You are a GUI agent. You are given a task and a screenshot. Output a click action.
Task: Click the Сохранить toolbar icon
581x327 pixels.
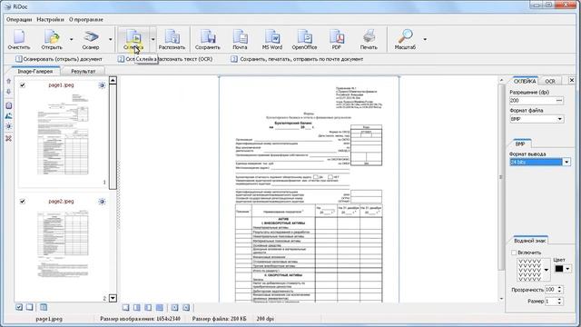[208, 39]
